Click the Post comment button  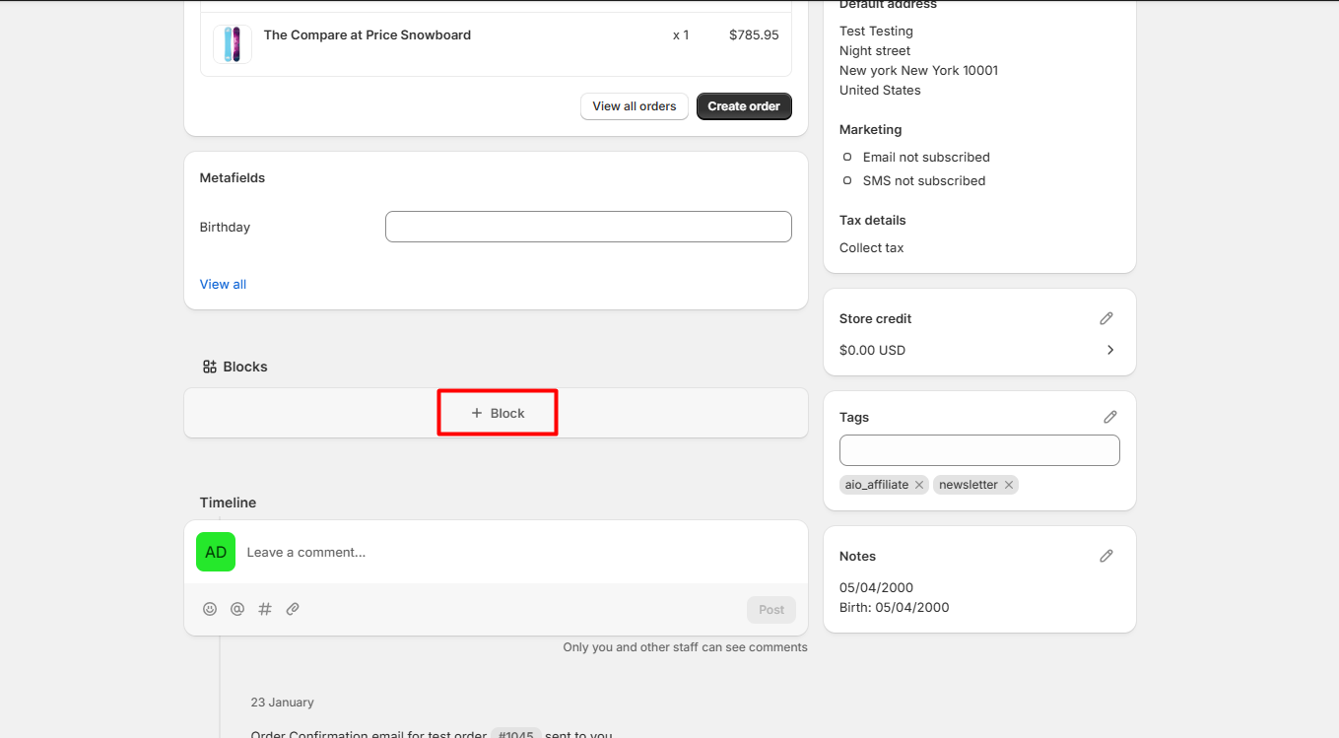click(771, 609)
